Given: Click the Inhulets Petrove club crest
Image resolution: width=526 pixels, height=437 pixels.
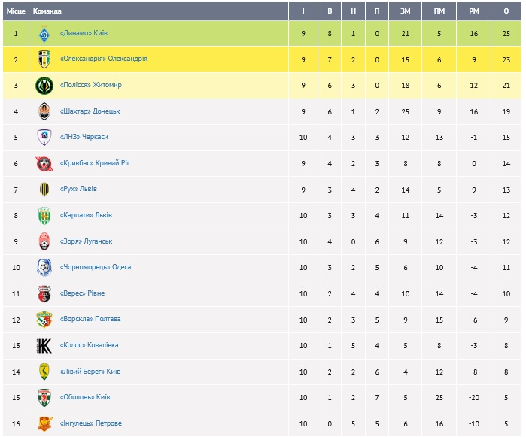Looking at the screenshot, I should tap(44, 424).
